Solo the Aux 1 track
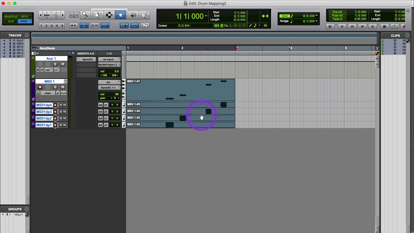The width and height of the screenshot is (414, 233). tap(55, 64)
